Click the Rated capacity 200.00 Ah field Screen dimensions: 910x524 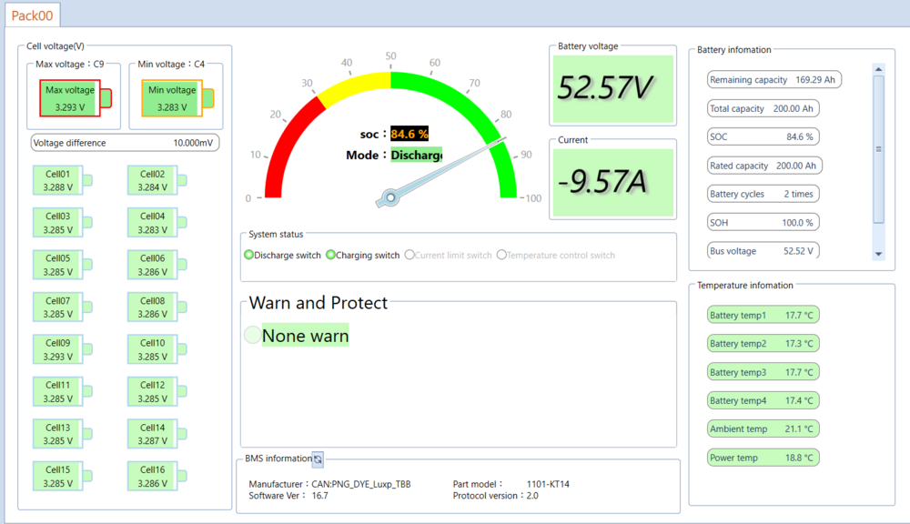click(764, 166)
